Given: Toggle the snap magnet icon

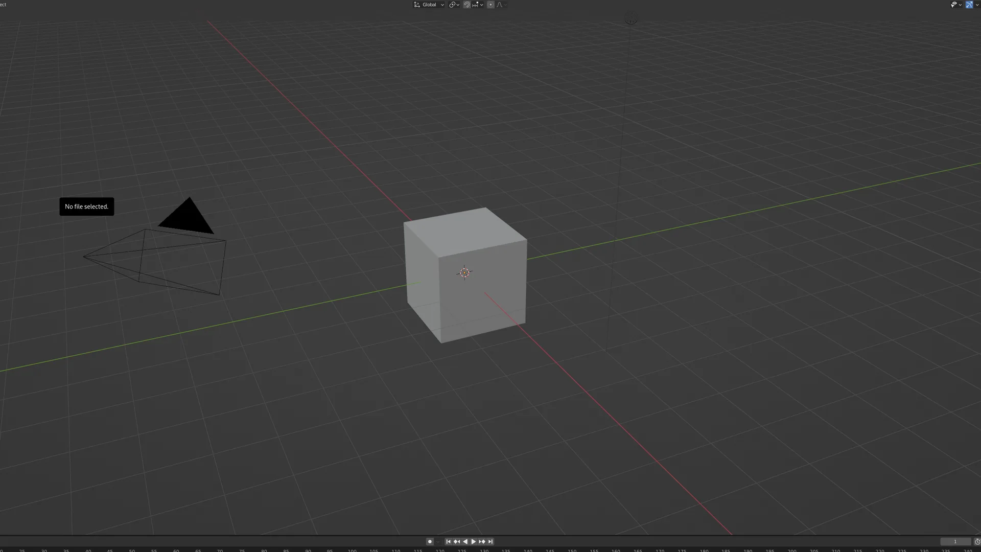Looking at the screenshot, I should pyautogui.click(x=466, y=5).
